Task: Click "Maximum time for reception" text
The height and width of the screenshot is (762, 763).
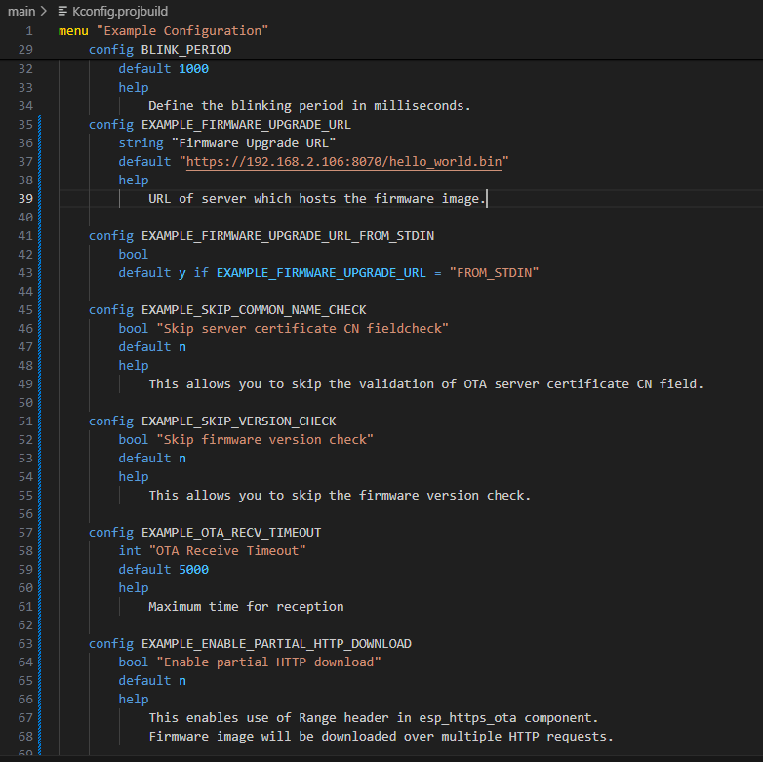Action: coord(246,606)
